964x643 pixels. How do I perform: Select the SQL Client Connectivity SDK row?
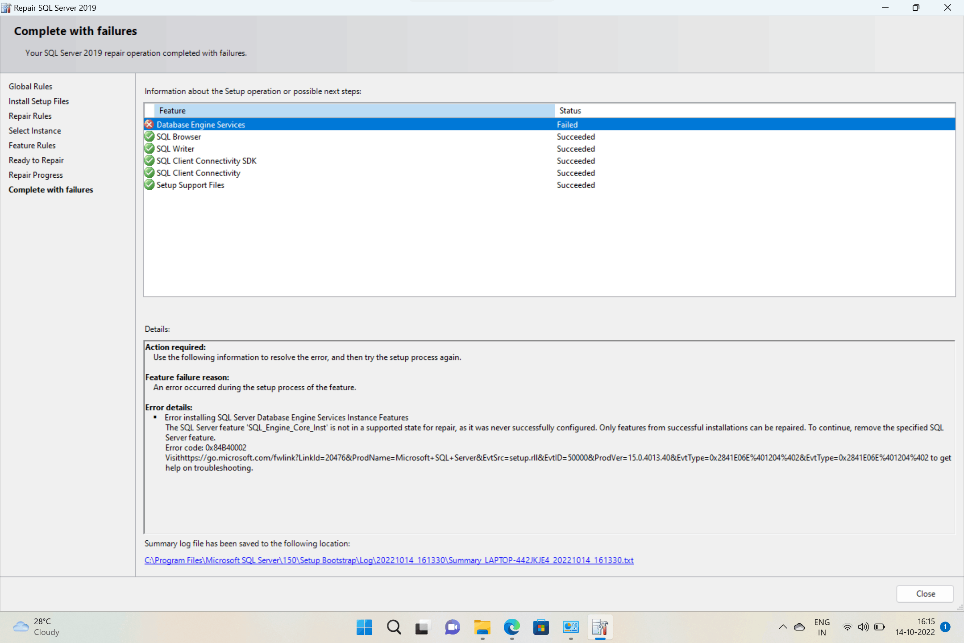(206, 161)
